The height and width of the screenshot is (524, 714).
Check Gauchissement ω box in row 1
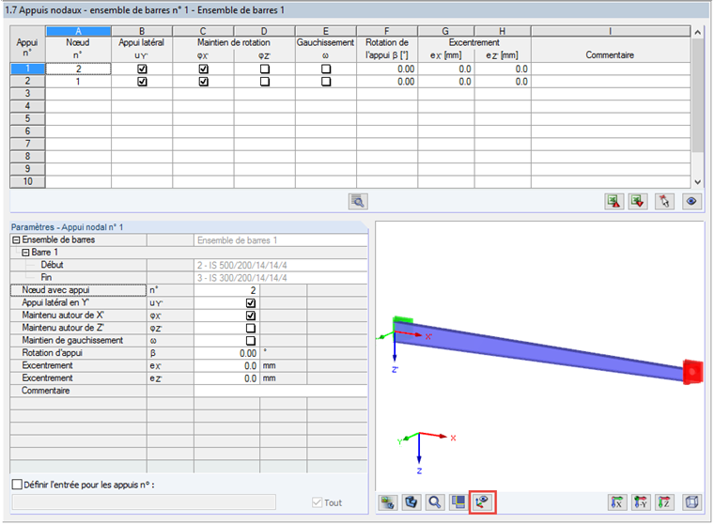326,69
